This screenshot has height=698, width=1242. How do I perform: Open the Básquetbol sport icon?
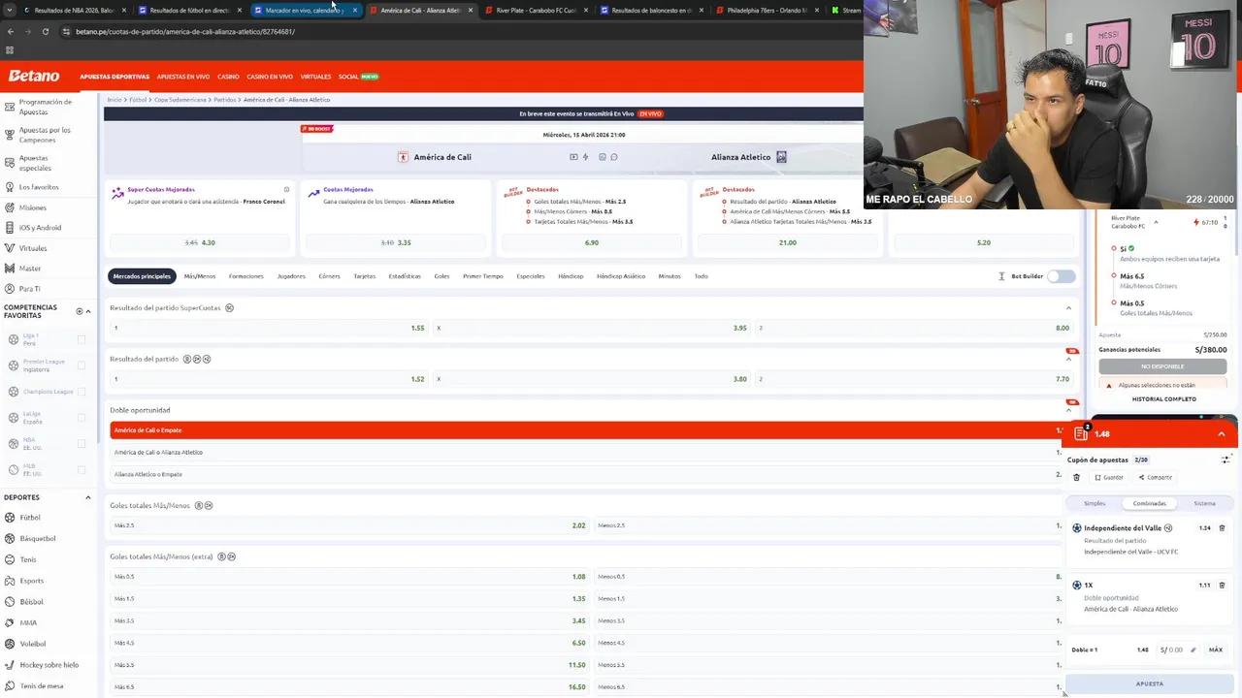[11, 538]
